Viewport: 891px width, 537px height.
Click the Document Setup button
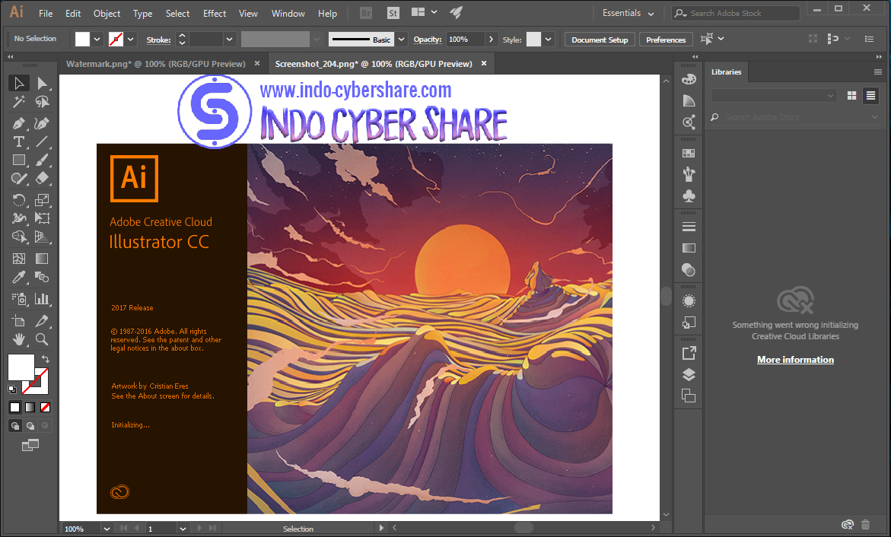[x=600, y=40]
